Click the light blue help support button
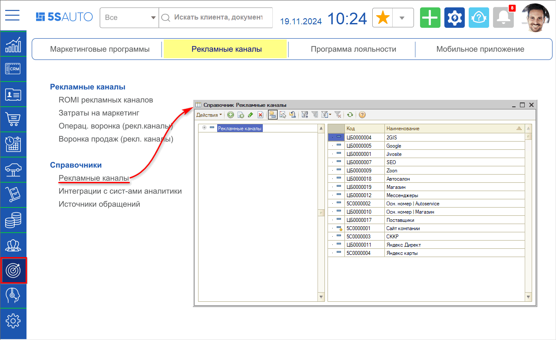556x340 pixels. click(479, 18)
